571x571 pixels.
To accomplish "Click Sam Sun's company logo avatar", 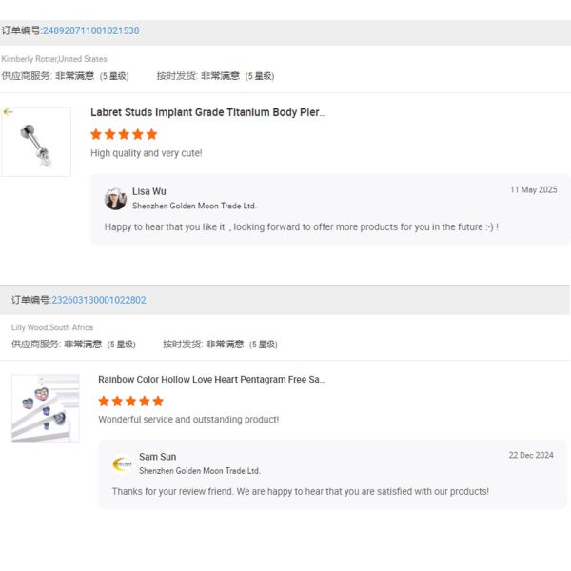I will pos(123,463).
